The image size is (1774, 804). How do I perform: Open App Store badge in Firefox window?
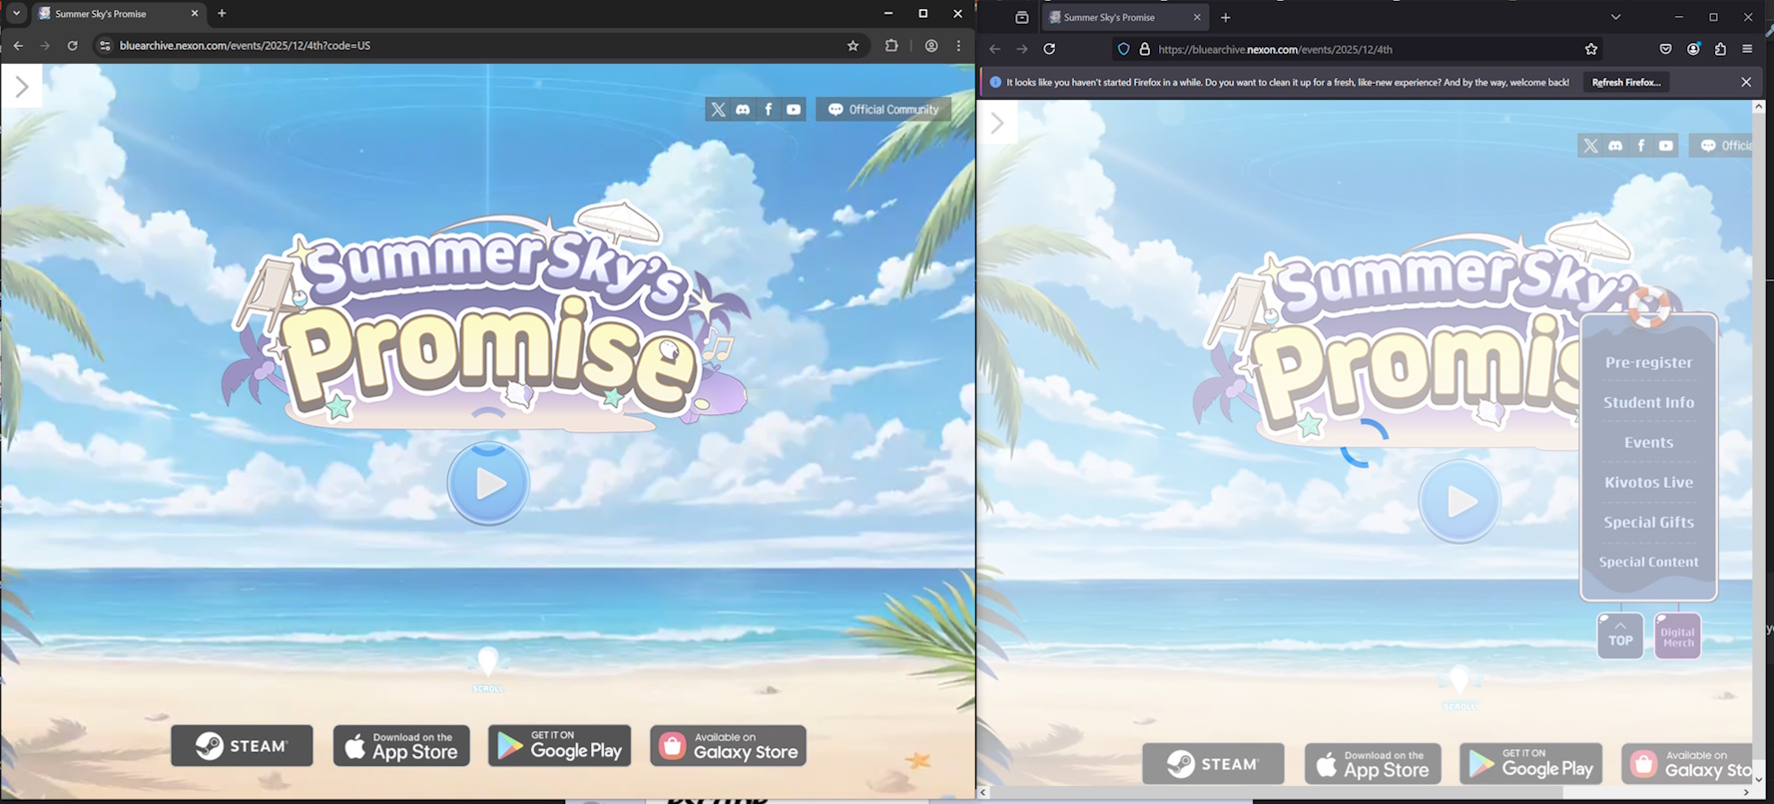click(x=1373, y=764)
